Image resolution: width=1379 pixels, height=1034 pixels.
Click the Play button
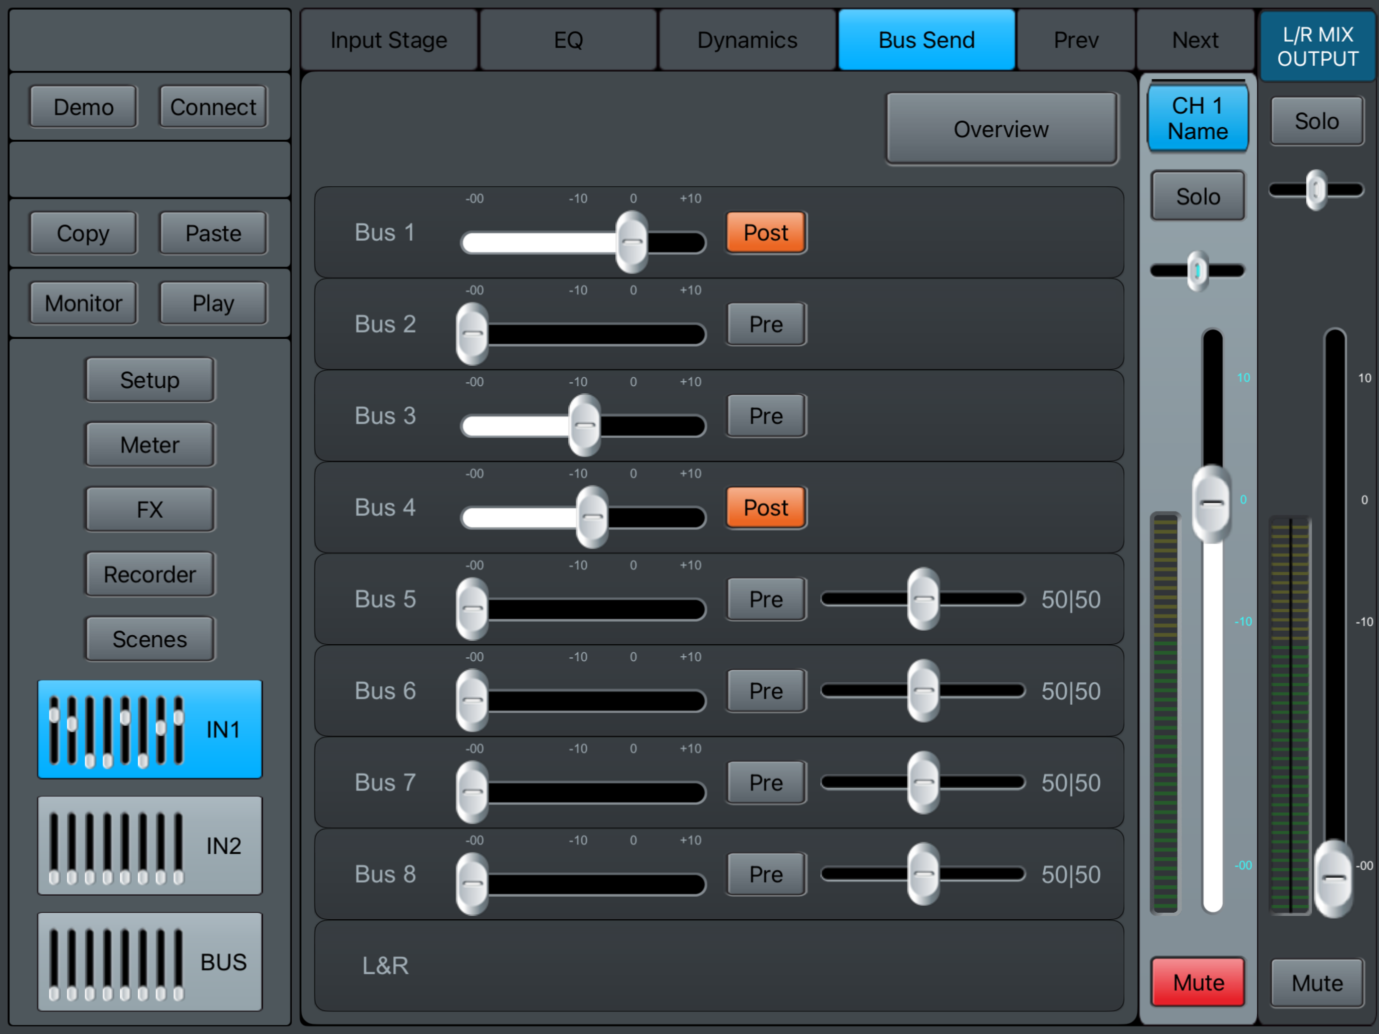(x=213, y=303)
